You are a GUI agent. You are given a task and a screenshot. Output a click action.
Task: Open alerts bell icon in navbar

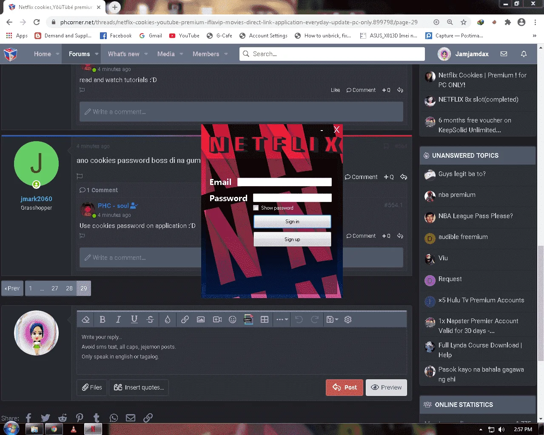(x=524, y=54)
